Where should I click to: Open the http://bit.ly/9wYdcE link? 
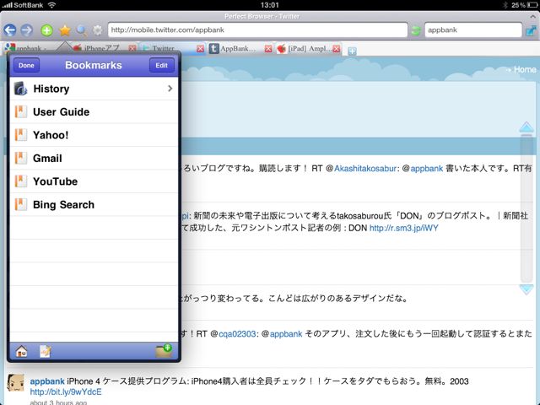tap(66, 392)
